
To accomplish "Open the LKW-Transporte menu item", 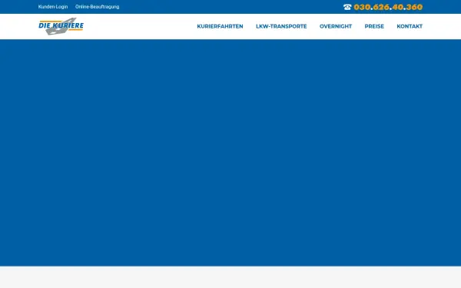I will tap(281, 26).
